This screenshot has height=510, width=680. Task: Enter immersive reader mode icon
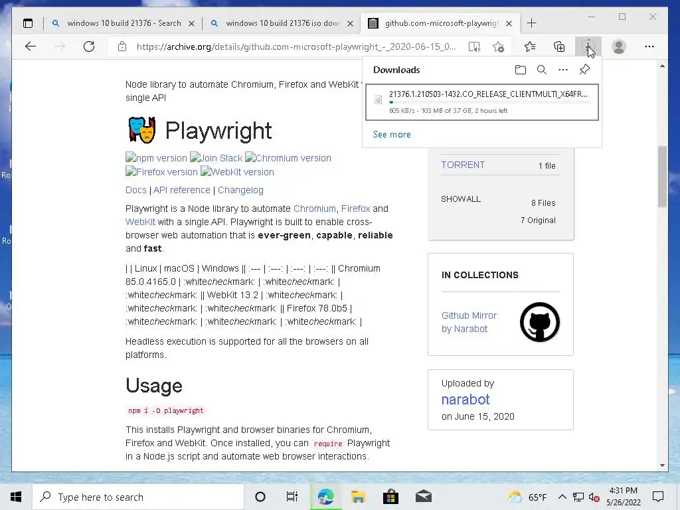(x=474, y=47)
